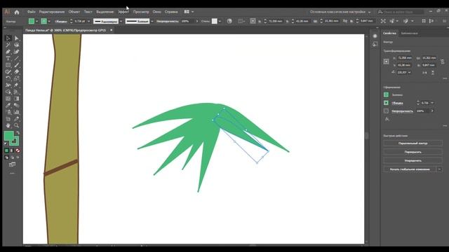Click the large fill color swatch in toolbar
Viewport: 449px width, 252px height.
click(x=9, y=136)
